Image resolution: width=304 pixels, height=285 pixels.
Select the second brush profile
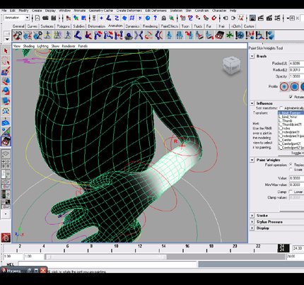[x=294, y=86]
